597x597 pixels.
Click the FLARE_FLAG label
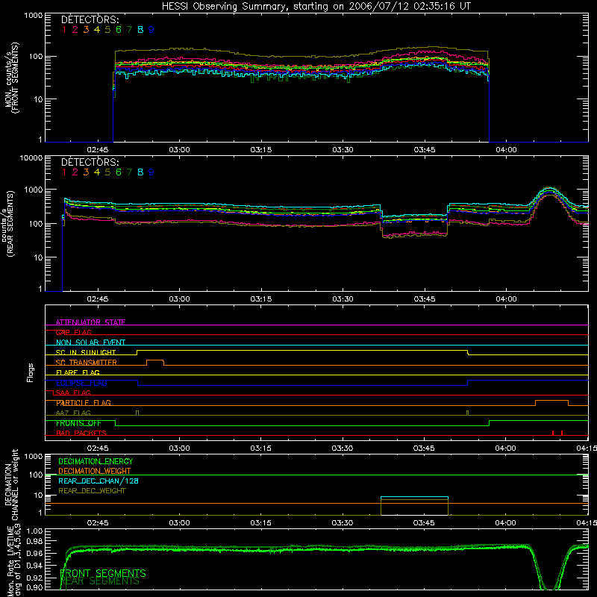tap(78, 372)
